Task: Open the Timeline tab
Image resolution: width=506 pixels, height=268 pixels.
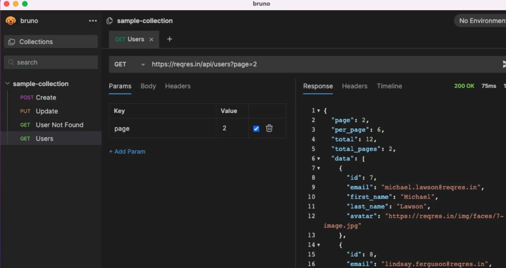Action: pos(389,86)
